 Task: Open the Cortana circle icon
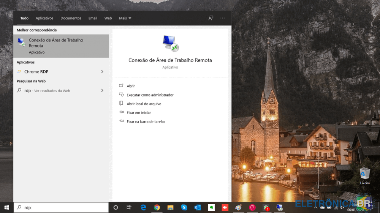[116, 207]
